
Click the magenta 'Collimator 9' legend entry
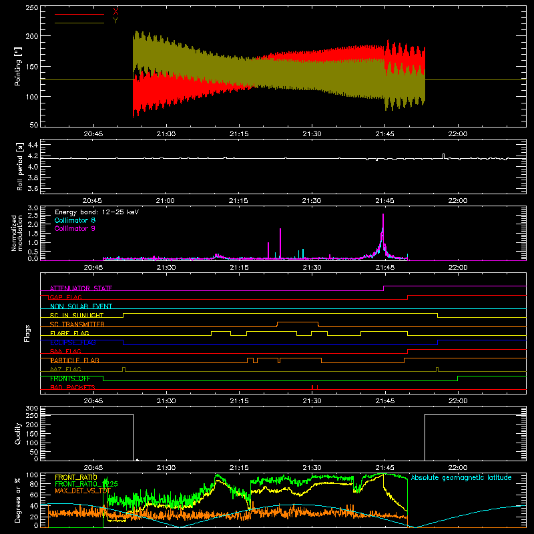75,228
